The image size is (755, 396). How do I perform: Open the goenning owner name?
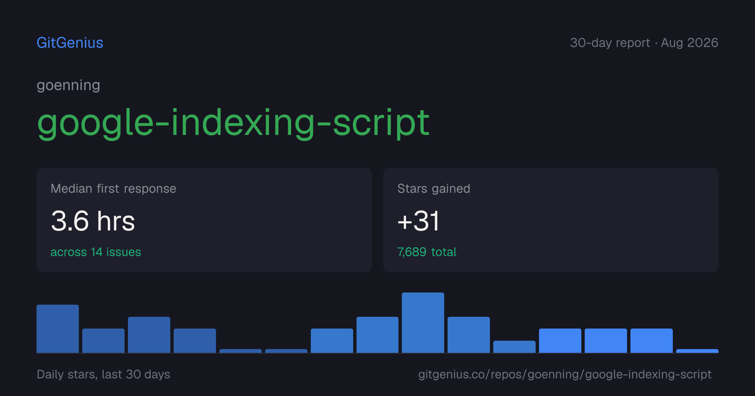[68, 85]
